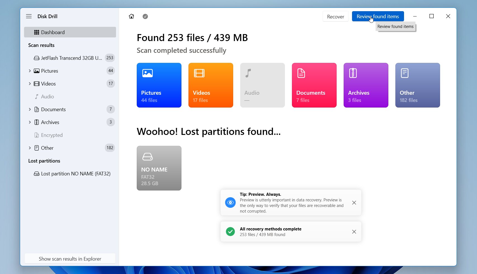The image size is (477, 274).
Task: Expand the Pictures tree node
Action: click(x=30, y=71)
